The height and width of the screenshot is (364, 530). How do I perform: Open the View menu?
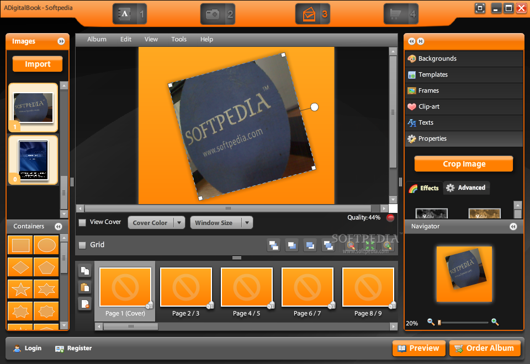(151, 39)
